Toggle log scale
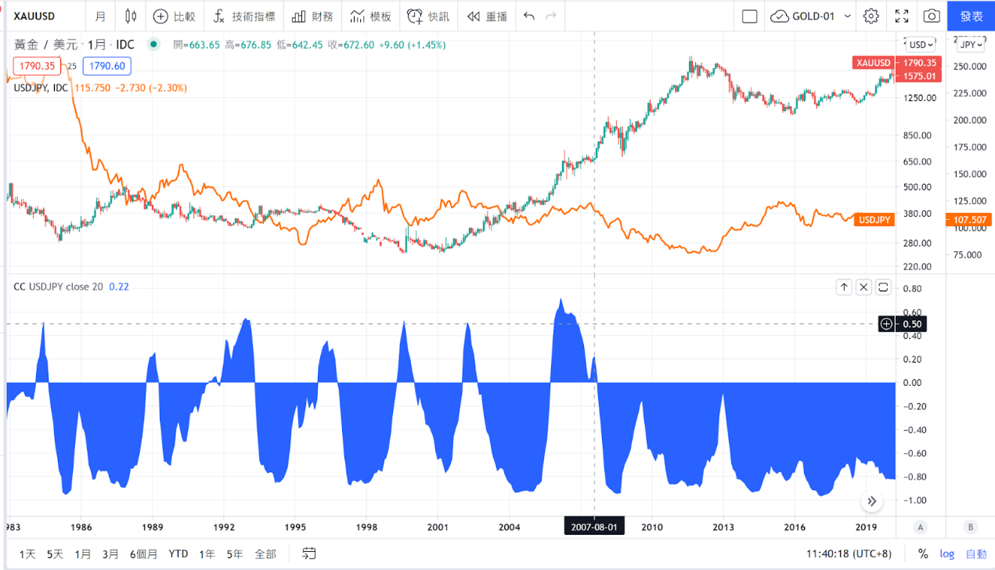The width and height of the screenshot is (995, 570). 946,554
